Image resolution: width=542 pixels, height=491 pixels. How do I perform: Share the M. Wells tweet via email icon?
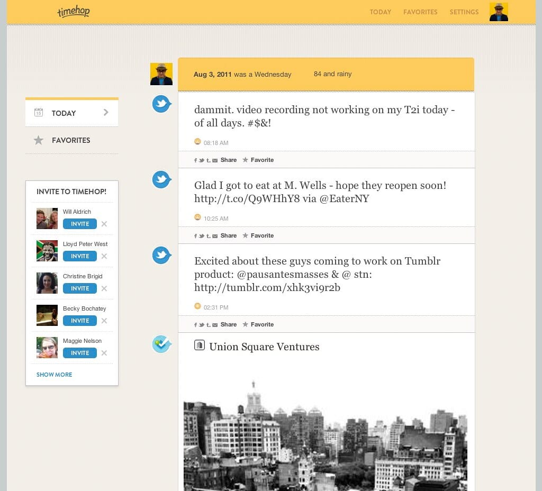tap(215, 236)
